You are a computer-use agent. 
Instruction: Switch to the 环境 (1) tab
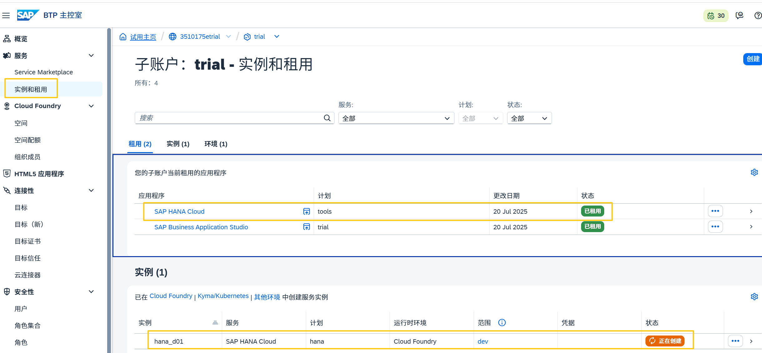(x=216, y=144)
